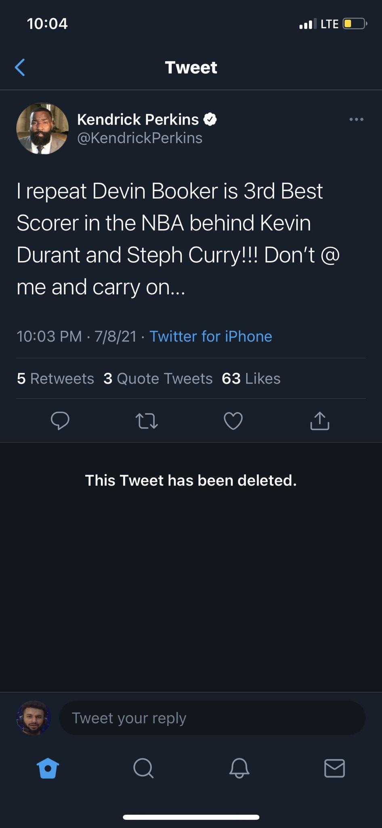
Task: Like the tweet with the heart icon
Action: 233,420
